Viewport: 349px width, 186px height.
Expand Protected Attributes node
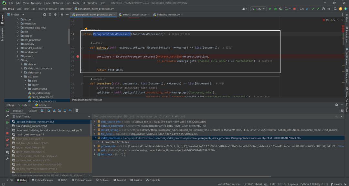pos(98,142)
